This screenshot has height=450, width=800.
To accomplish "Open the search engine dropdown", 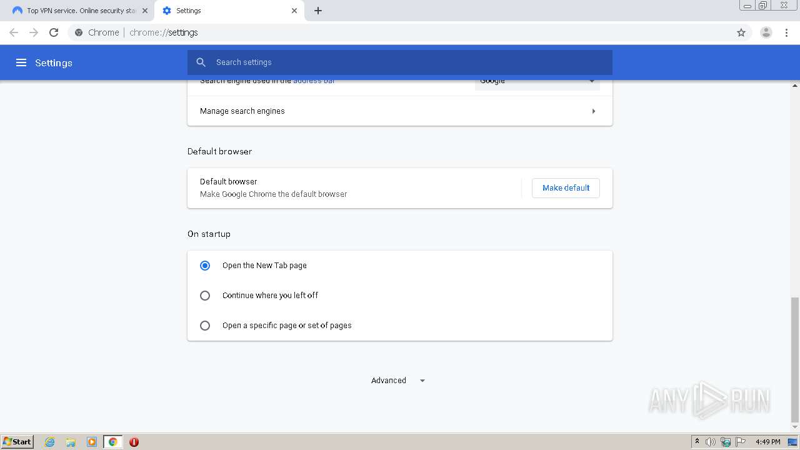I will 537,82.
